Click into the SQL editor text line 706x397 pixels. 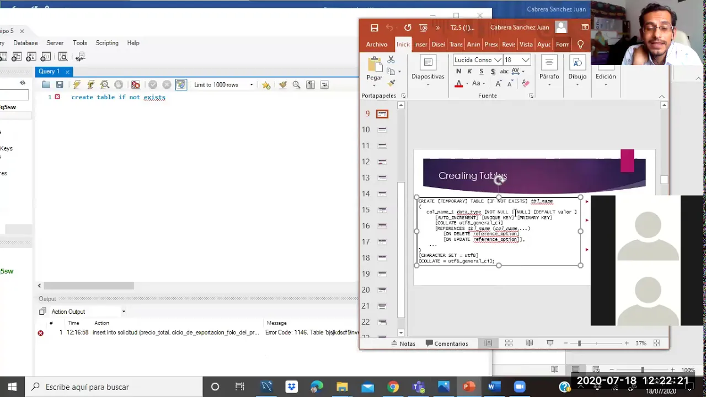118,97
